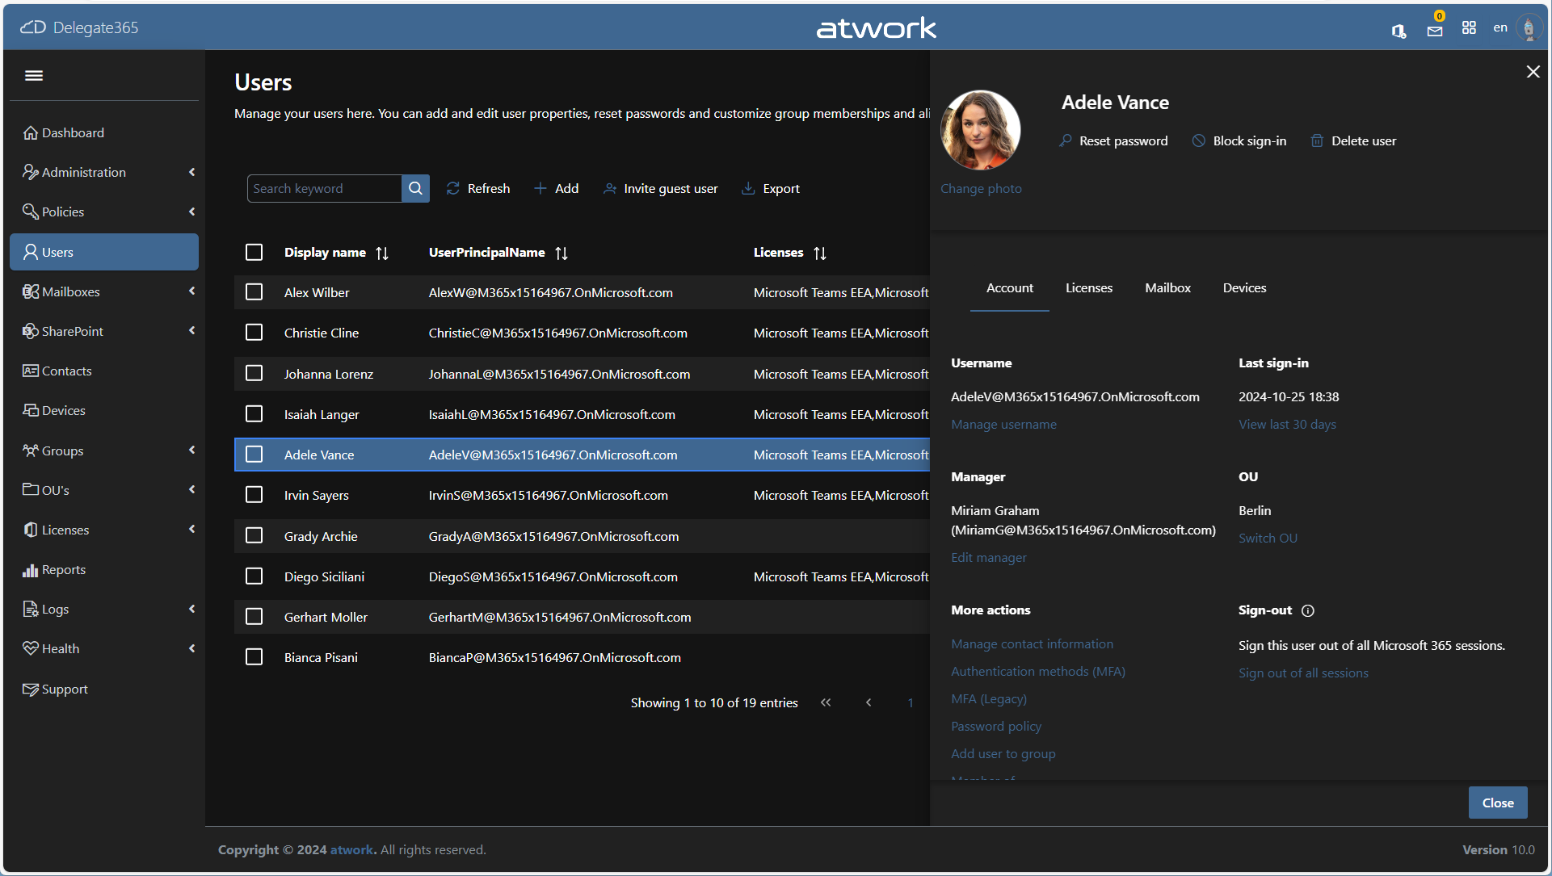Click the Export download icon

click(748, 188)
